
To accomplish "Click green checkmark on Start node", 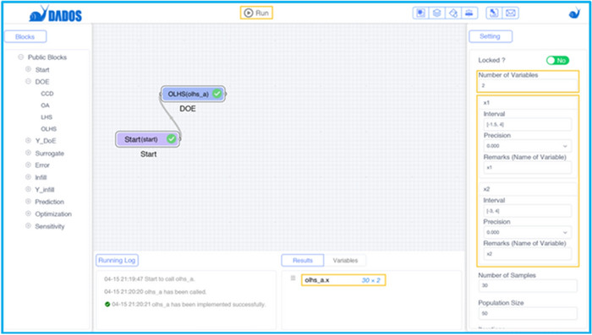I will pyautogui.click(x=171, y=139).
